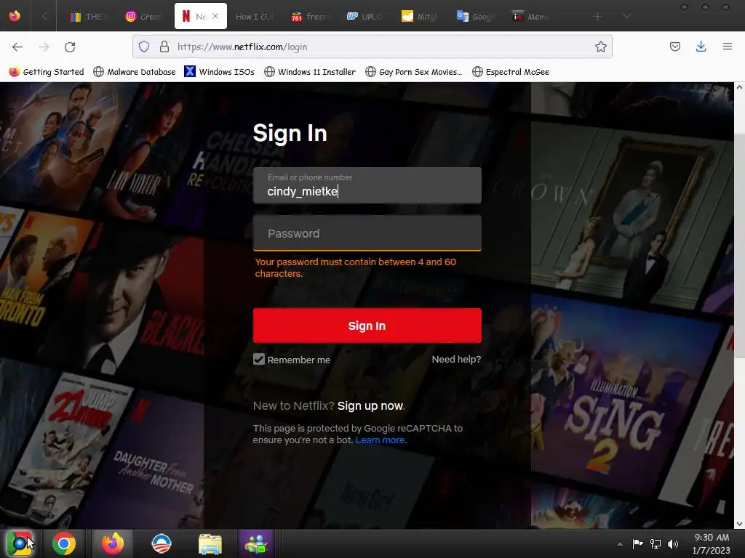
Task: Save page to Pocket
Action: point(674,46)
